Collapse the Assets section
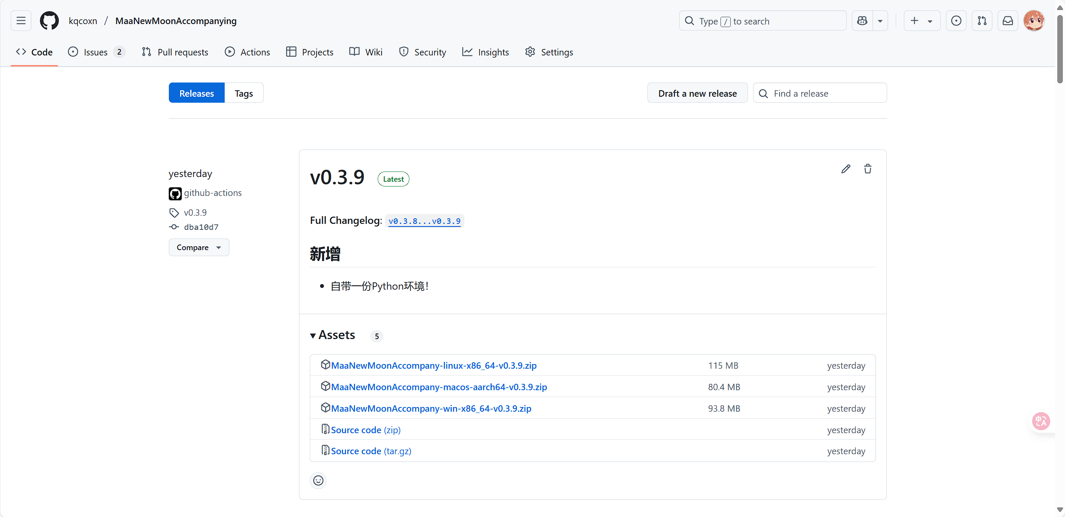Screen dimensions: 1065x517 click(333, 335)
